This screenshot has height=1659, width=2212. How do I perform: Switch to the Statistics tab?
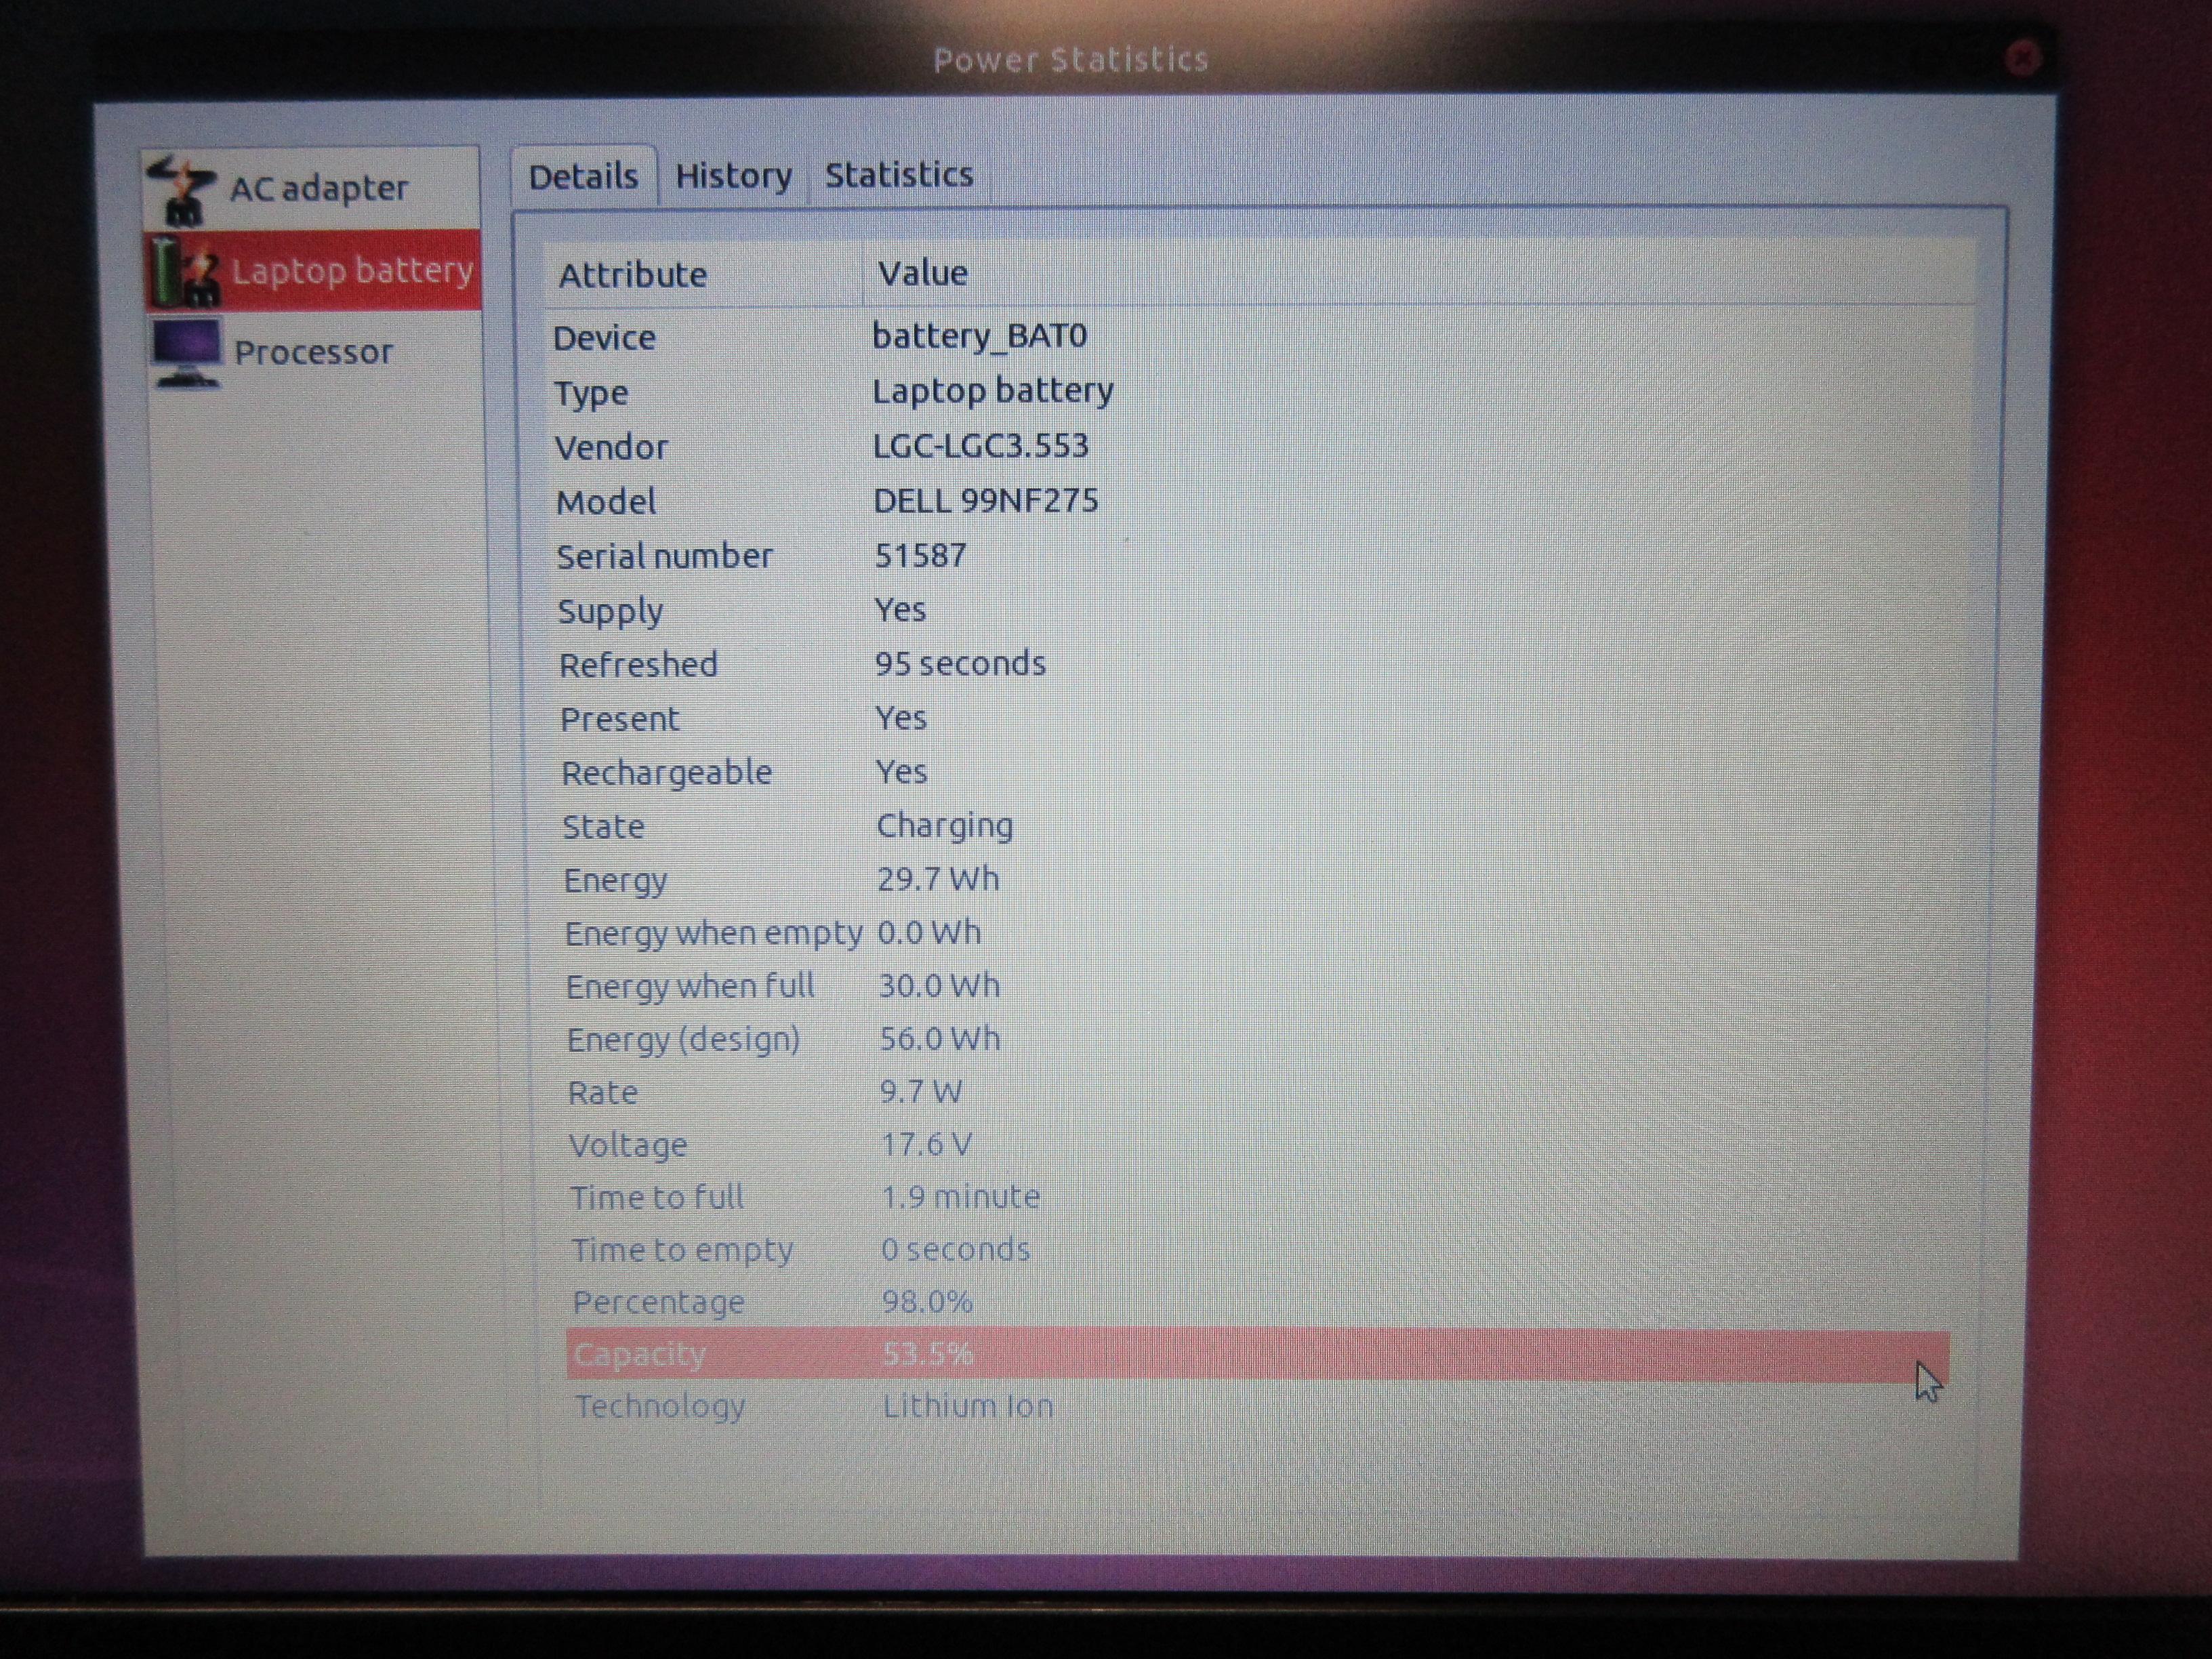[898, 175]
